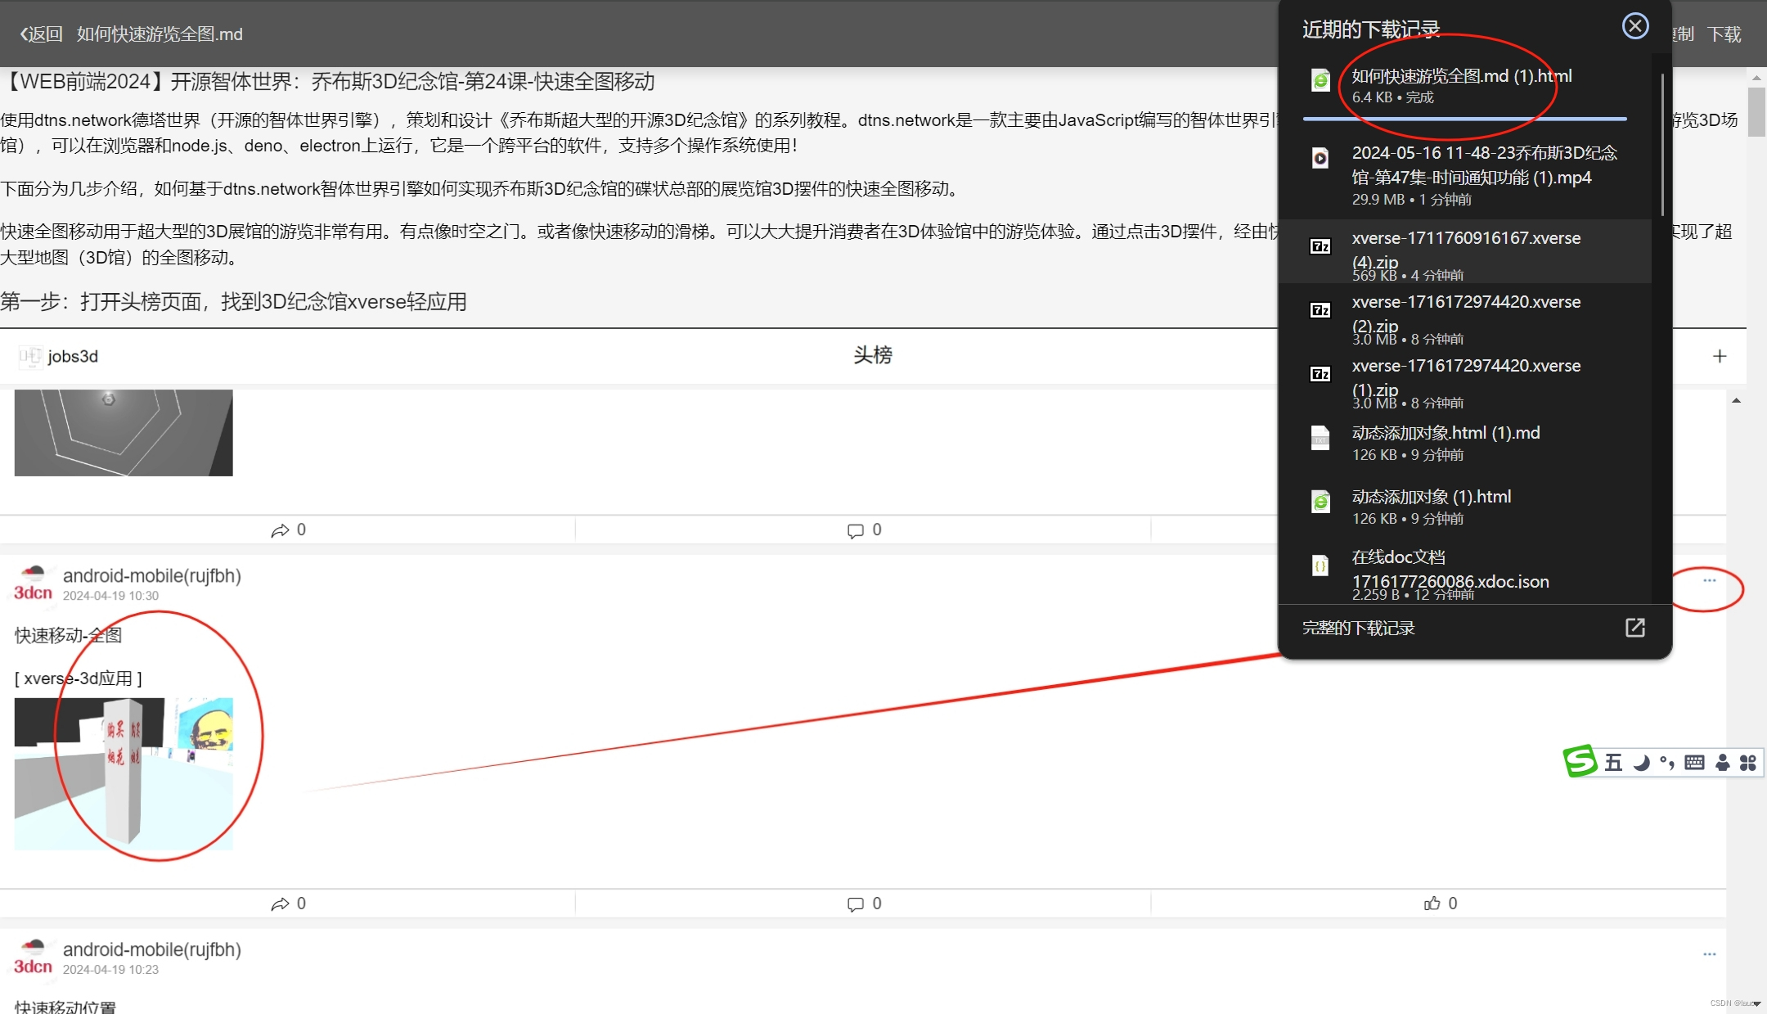Open 动态添加对象.html (1).md download

click(x=1464, y=443)
